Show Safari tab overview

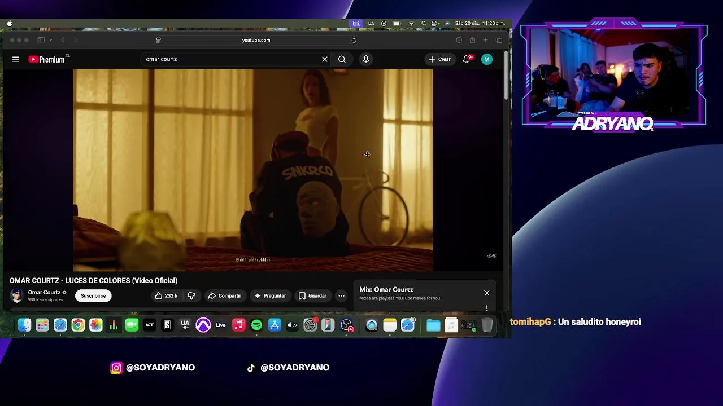coord(499,40)
